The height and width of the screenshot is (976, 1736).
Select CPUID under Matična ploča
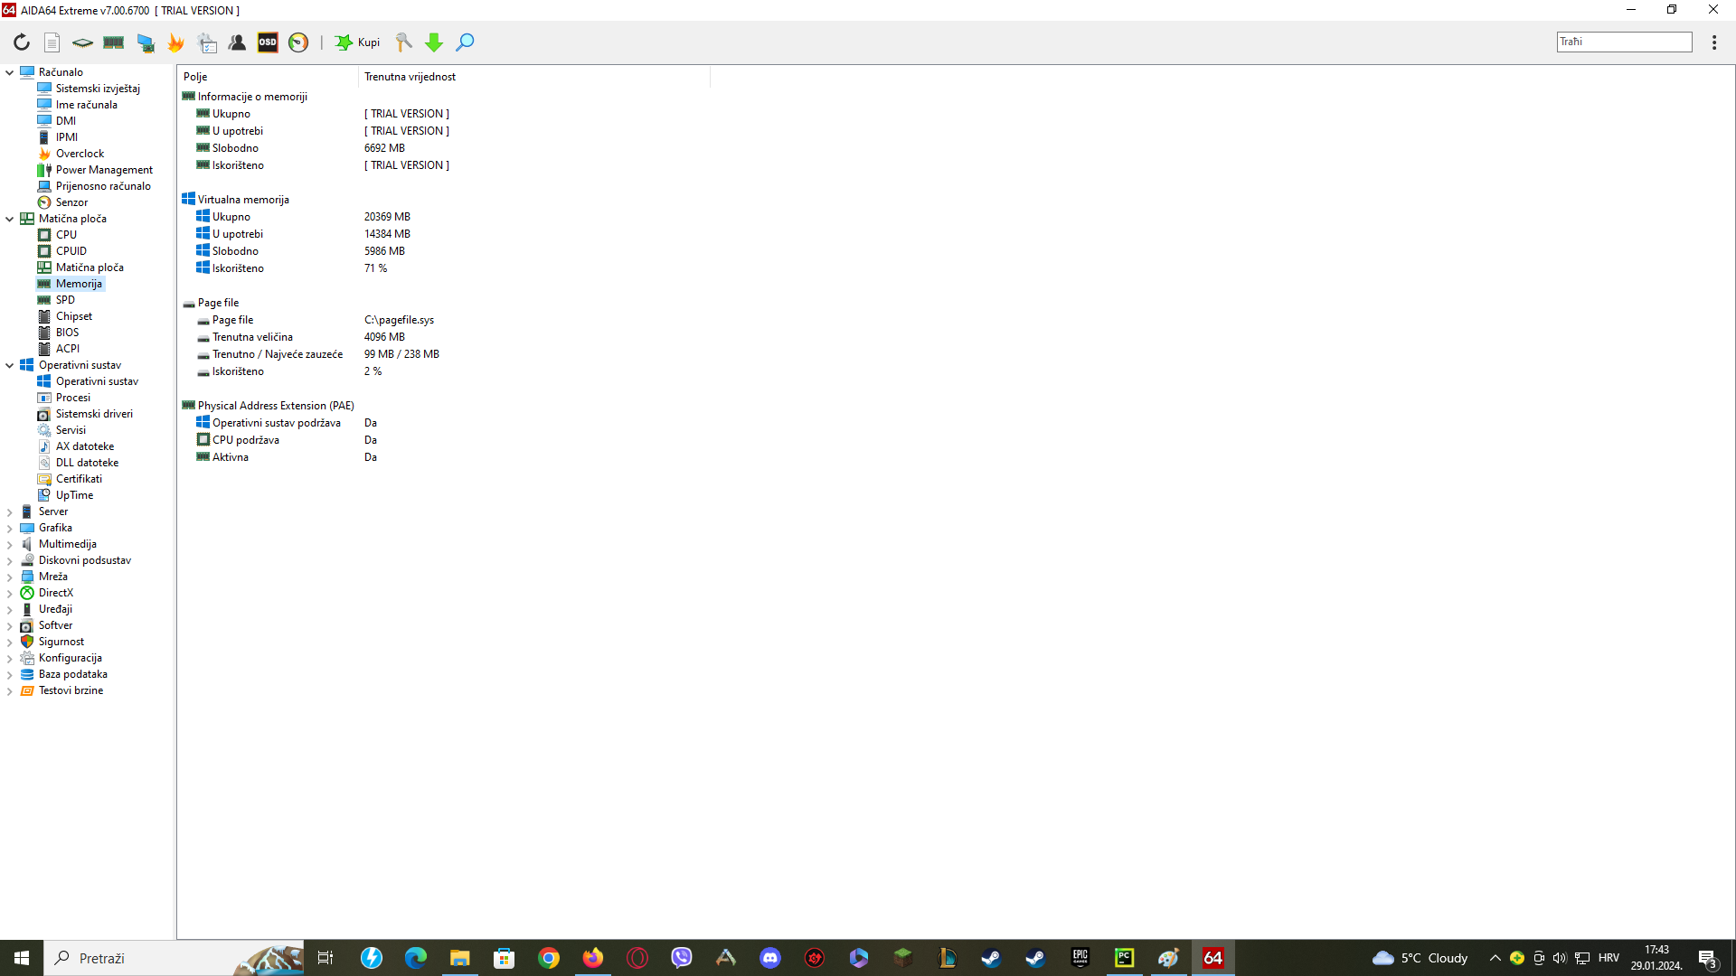pyautogui.click(x=71, y=251)
